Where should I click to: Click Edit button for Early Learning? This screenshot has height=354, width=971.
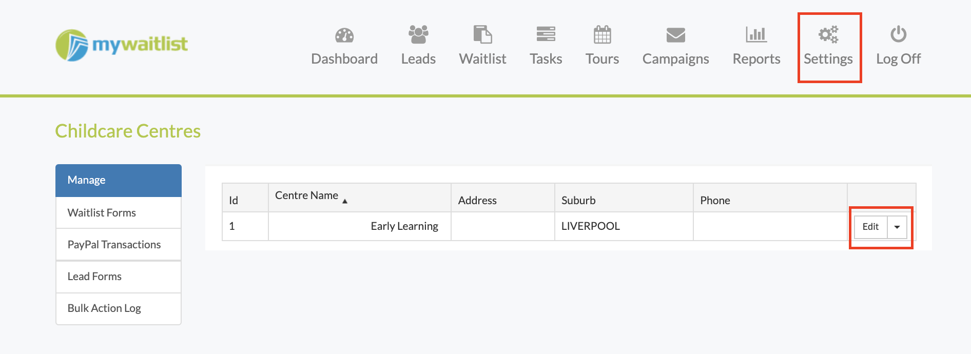870,227
